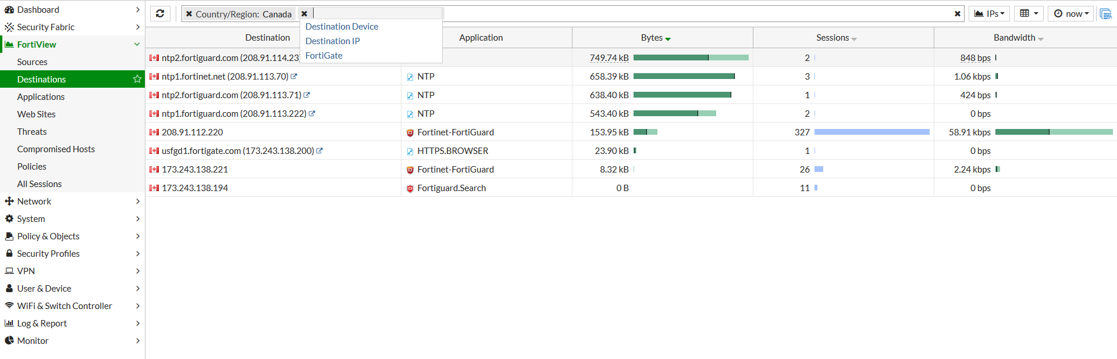
Task: Click the Fortinet-FortiGuard icon for 208.91.112.220
Action: 410,132
